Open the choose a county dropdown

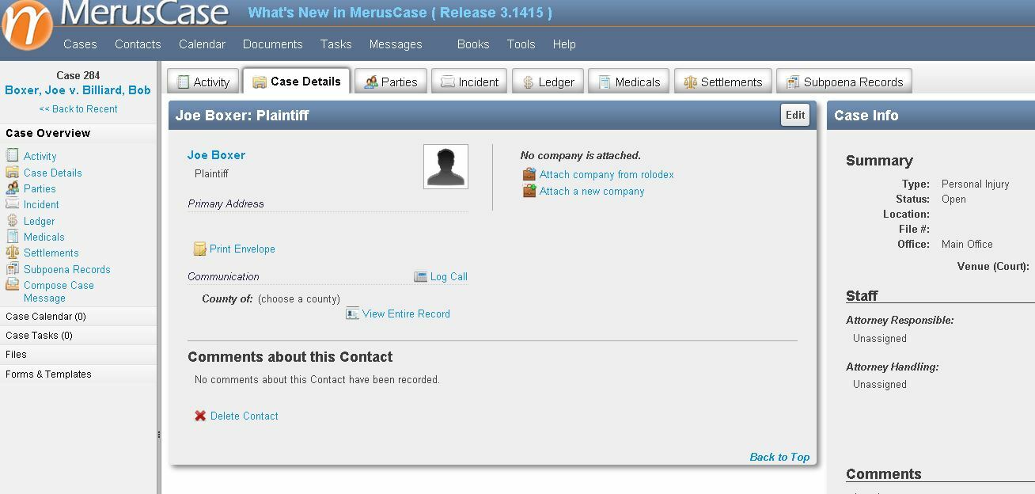click(300, 299)
